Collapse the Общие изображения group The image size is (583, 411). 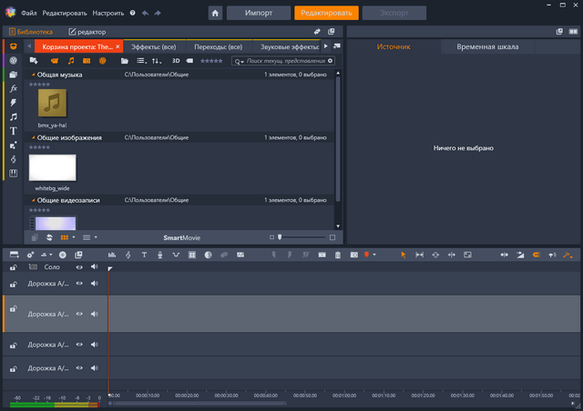point(33,137)
